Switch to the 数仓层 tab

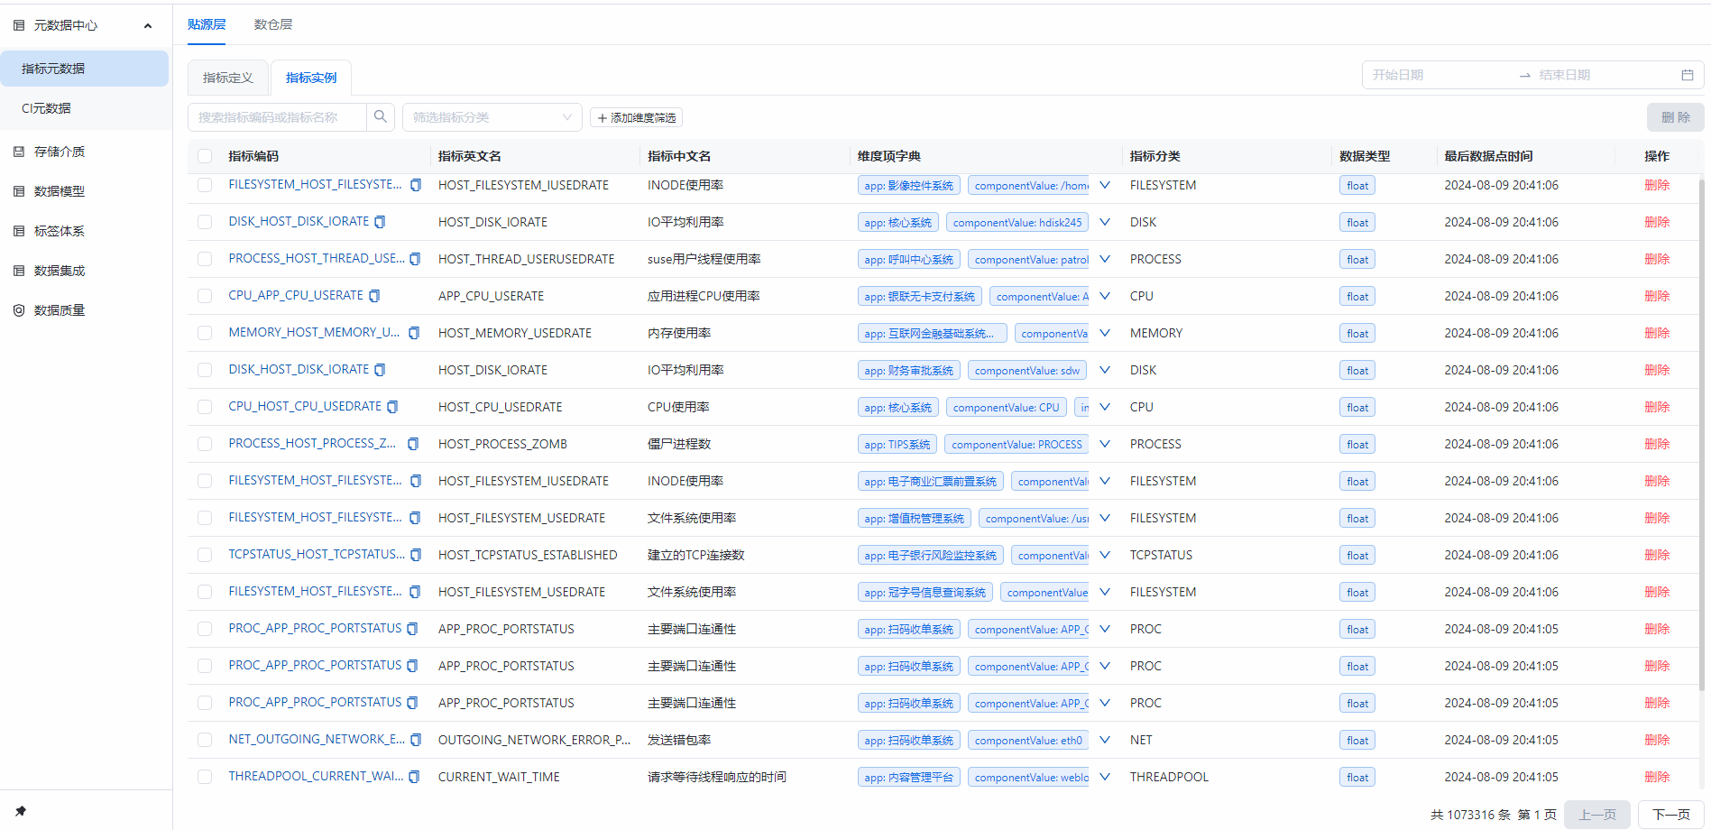[x=273, y=24]
